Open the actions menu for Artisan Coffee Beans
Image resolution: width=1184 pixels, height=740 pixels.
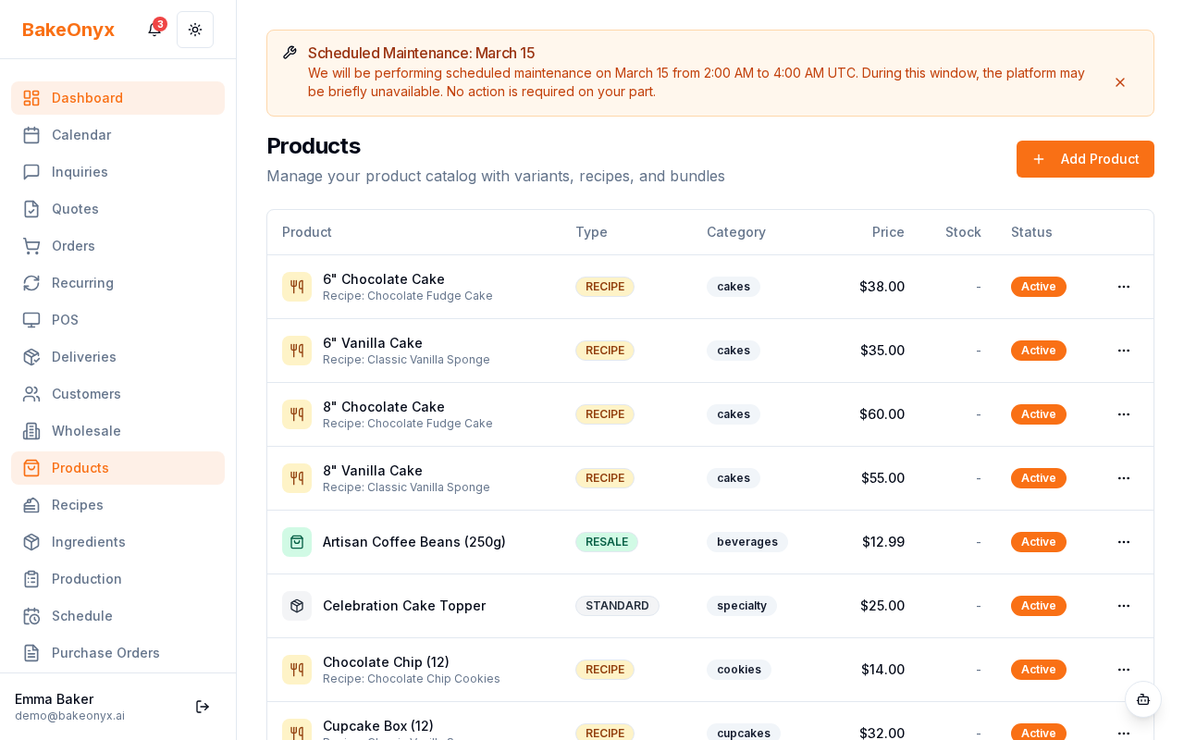(1124, 542)
